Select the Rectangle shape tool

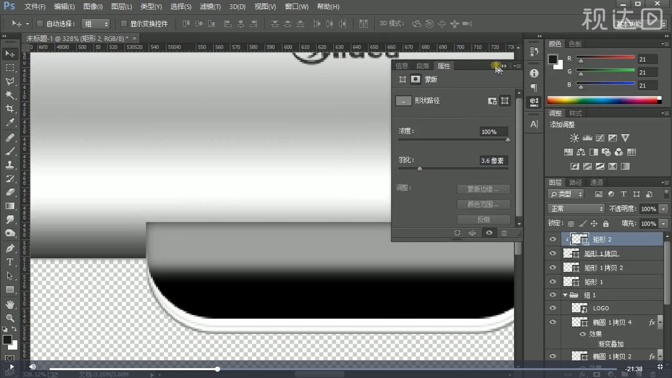coord(10,290)
